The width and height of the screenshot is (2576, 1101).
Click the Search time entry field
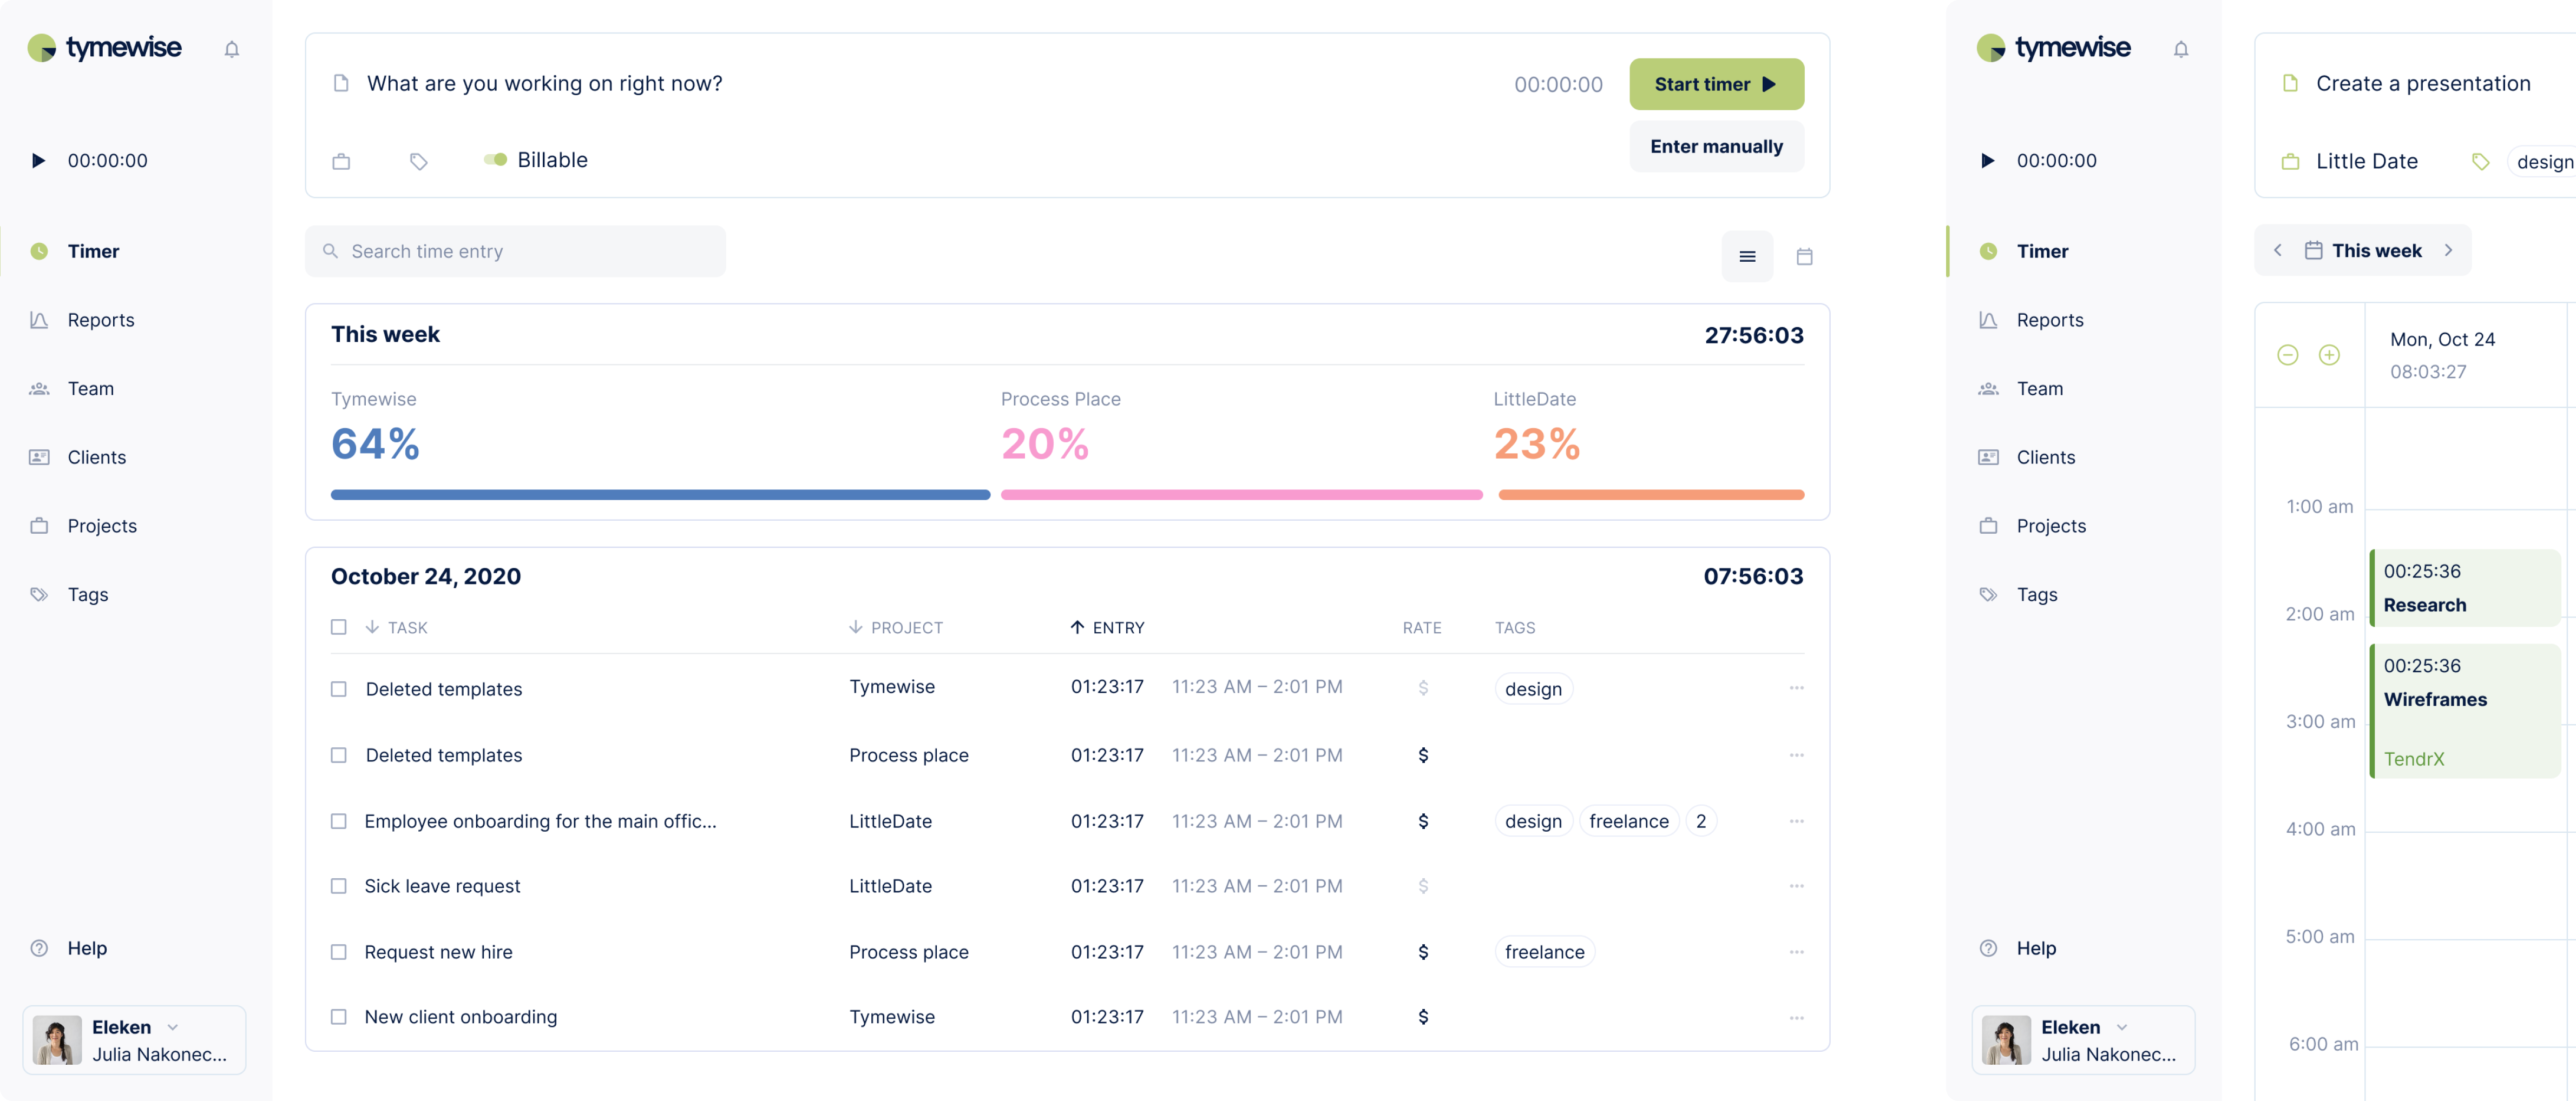[515, 252]
